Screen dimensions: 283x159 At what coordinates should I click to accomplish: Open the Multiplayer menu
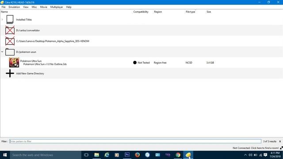(57, 7)
